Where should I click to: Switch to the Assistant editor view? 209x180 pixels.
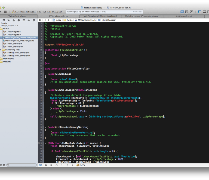point(187,12)
